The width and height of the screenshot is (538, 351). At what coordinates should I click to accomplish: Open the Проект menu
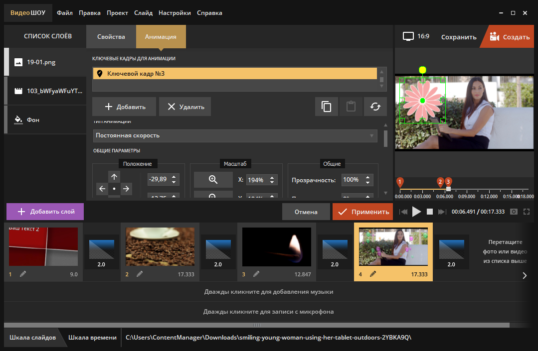tap(117, 13)
